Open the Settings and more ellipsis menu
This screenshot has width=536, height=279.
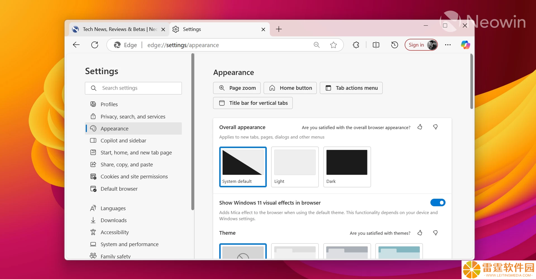[448, 45]
